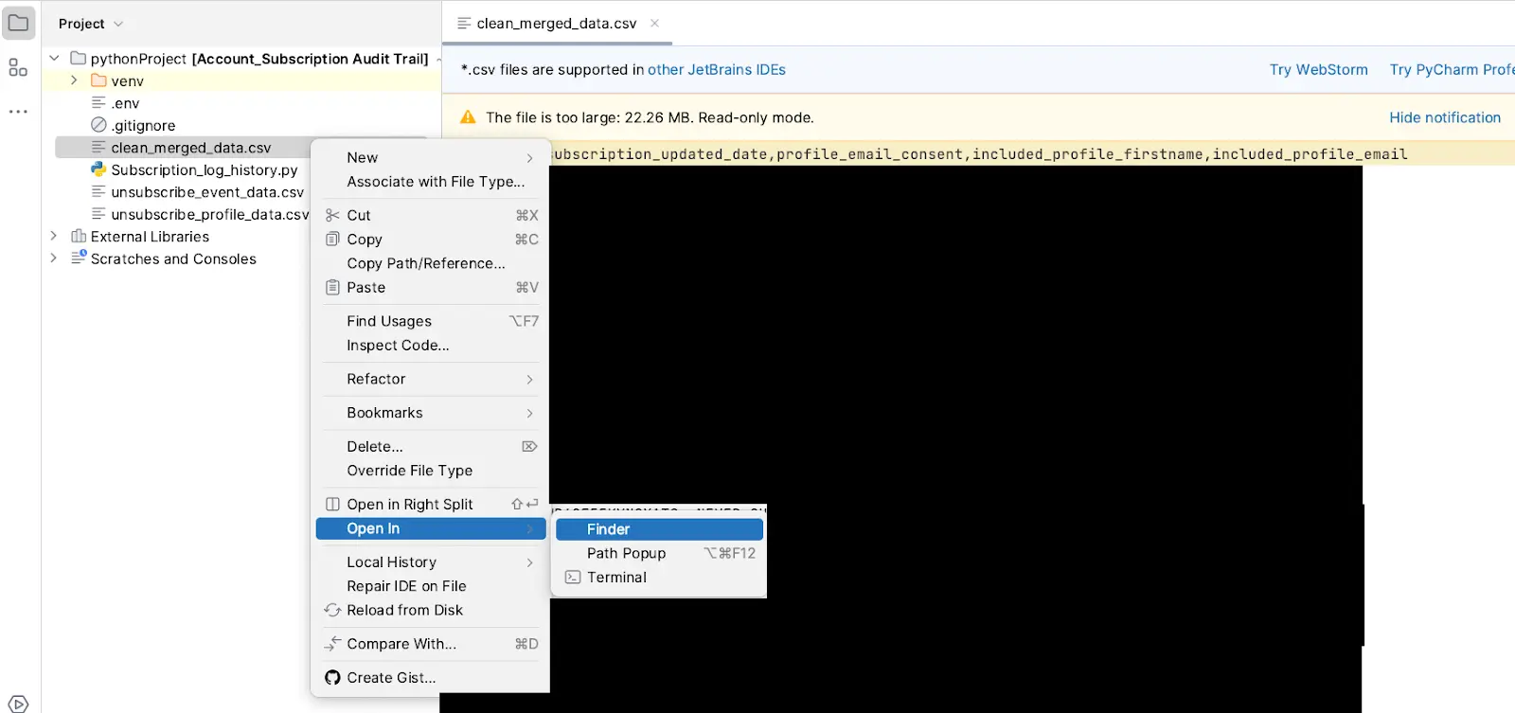Open the Services run icon in sidebar
The image size is (1515, 713).
(x=18, y=704)
